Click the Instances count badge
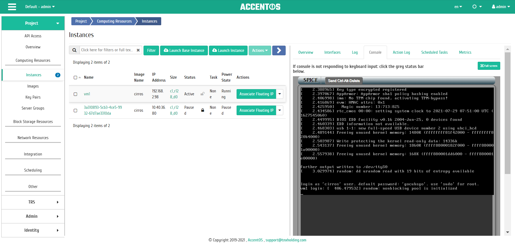The image size is (515, 243). pos(58,75)
